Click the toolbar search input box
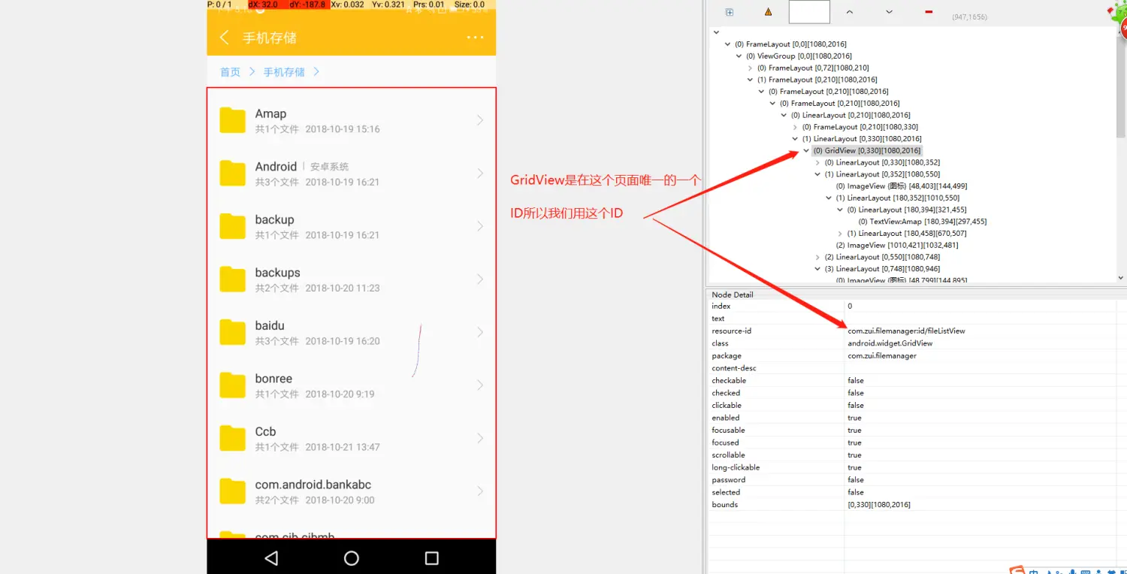This screenshot has height=574, width=1127. pos(809,12)
